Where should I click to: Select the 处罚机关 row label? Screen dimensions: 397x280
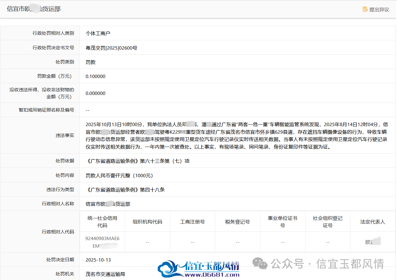tap(65, 274)
